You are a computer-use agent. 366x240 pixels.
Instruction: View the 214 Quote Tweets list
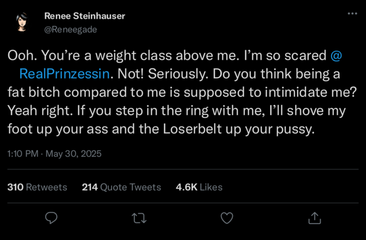coord(122,187)
